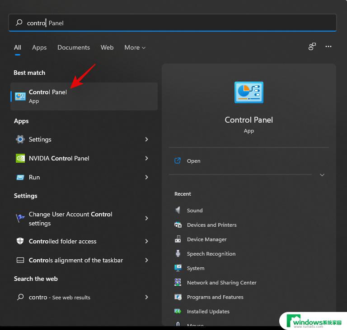The height and width of the screenshot is (330, 347).
Task: Click the Speech Recognition microphone icon
Action: pyautogui.click(x=178, y=253)
